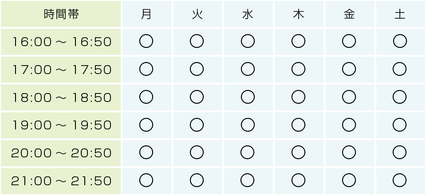This screenshot has width=426, height=195.
Task: Select the Monday 16:00 ~ 16:50 circle
Action: pos(146,41)
